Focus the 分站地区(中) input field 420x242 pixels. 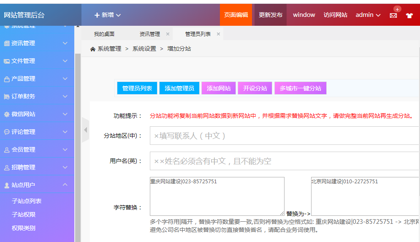pyautogui.click(x=285, y=136)
